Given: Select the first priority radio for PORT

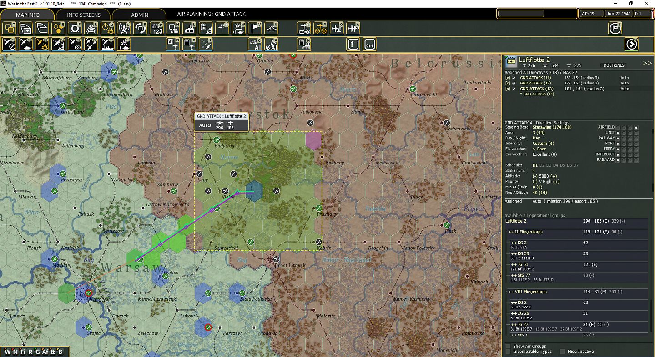Looking at the screenshot, I should 619,144.
